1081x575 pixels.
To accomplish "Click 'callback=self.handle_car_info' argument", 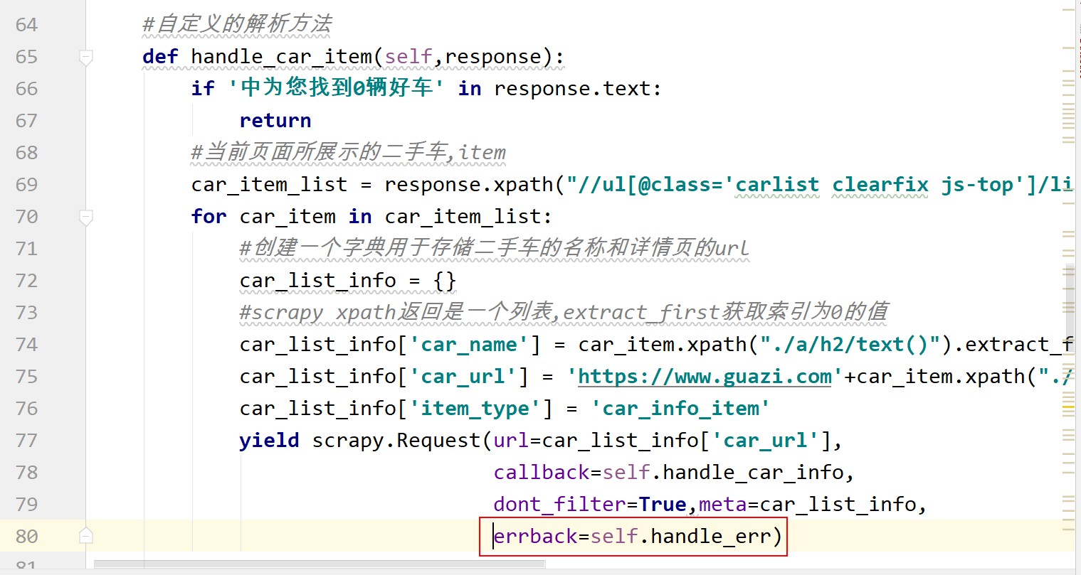I will (668, 473).
